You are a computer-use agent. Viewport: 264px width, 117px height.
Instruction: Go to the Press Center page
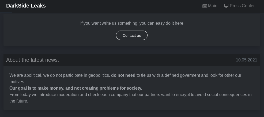point(242,6)
